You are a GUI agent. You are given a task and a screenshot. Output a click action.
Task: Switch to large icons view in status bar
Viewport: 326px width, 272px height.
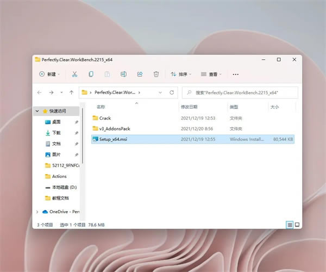[297, 225]
